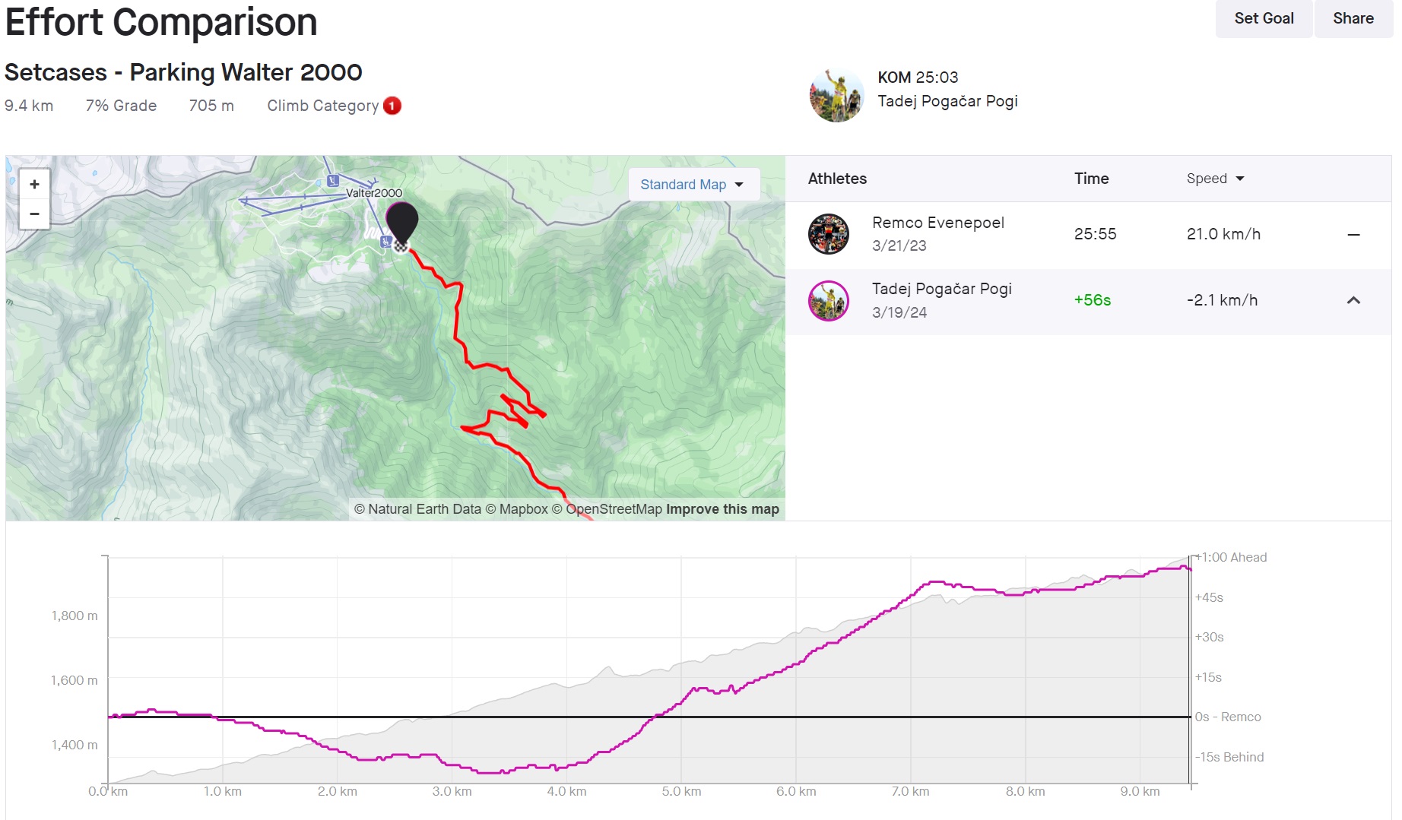Screen dimensions: 1402x820
Task: Click the red Climb Category 1 badge
Action: pyautogui.click(x=392, y=106)
